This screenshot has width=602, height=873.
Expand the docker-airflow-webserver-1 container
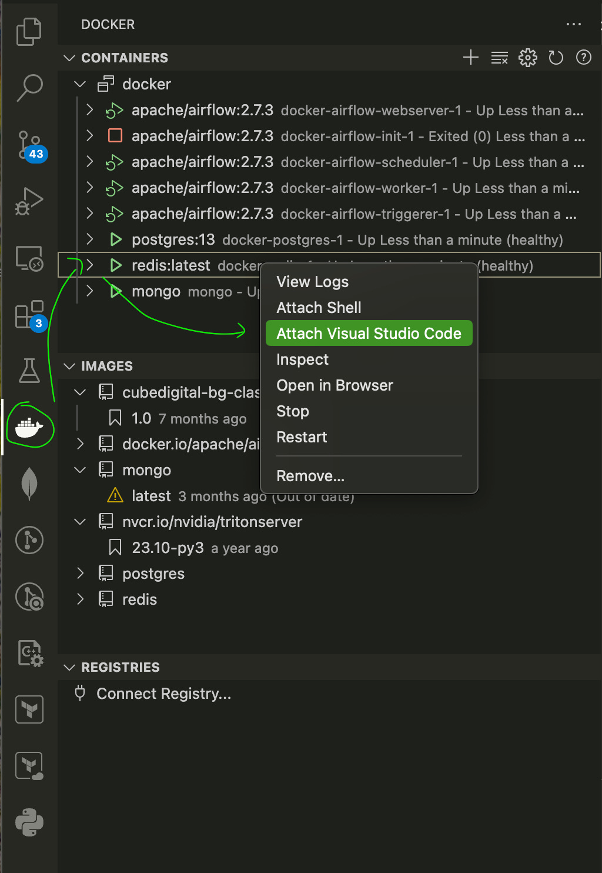(89, 110)
